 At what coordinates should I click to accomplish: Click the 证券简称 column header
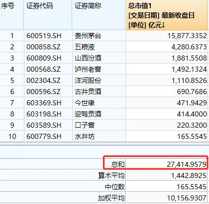pos(88,6)
